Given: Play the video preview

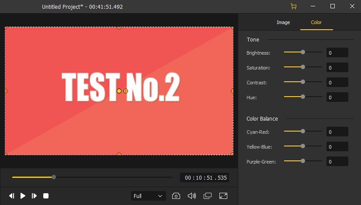Looking at the screenshot, I should coord(23,196).
